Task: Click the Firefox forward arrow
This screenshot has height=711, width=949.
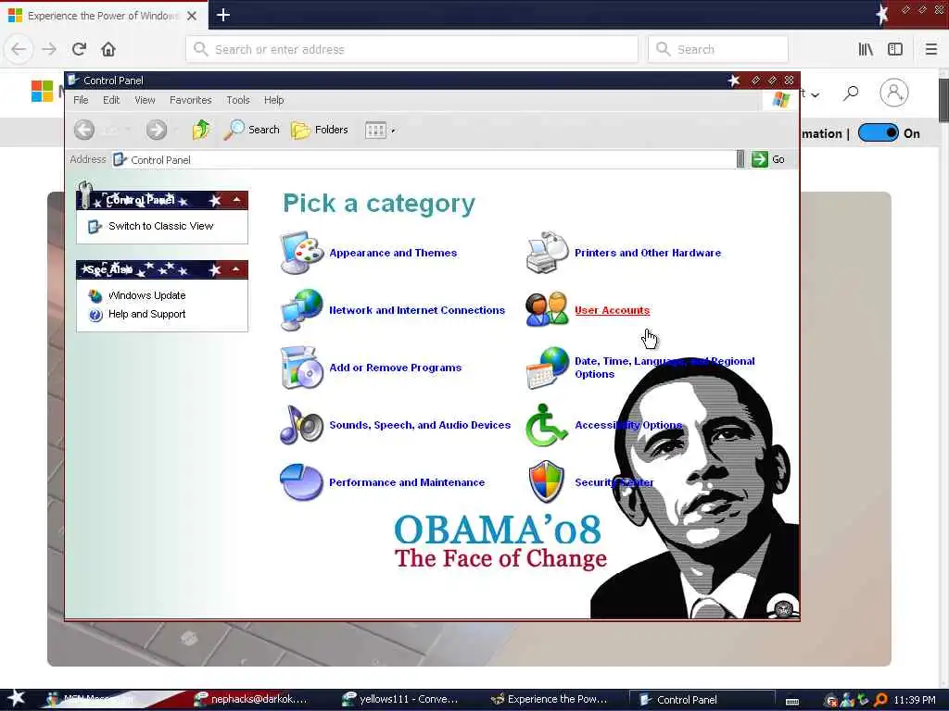Action: (x=49, y=49)
